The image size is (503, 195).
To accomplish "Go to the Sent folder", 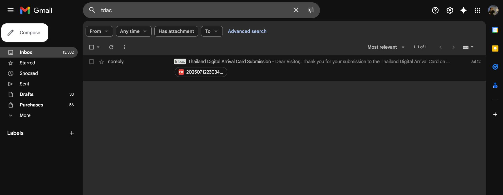I will coord(24,84).
